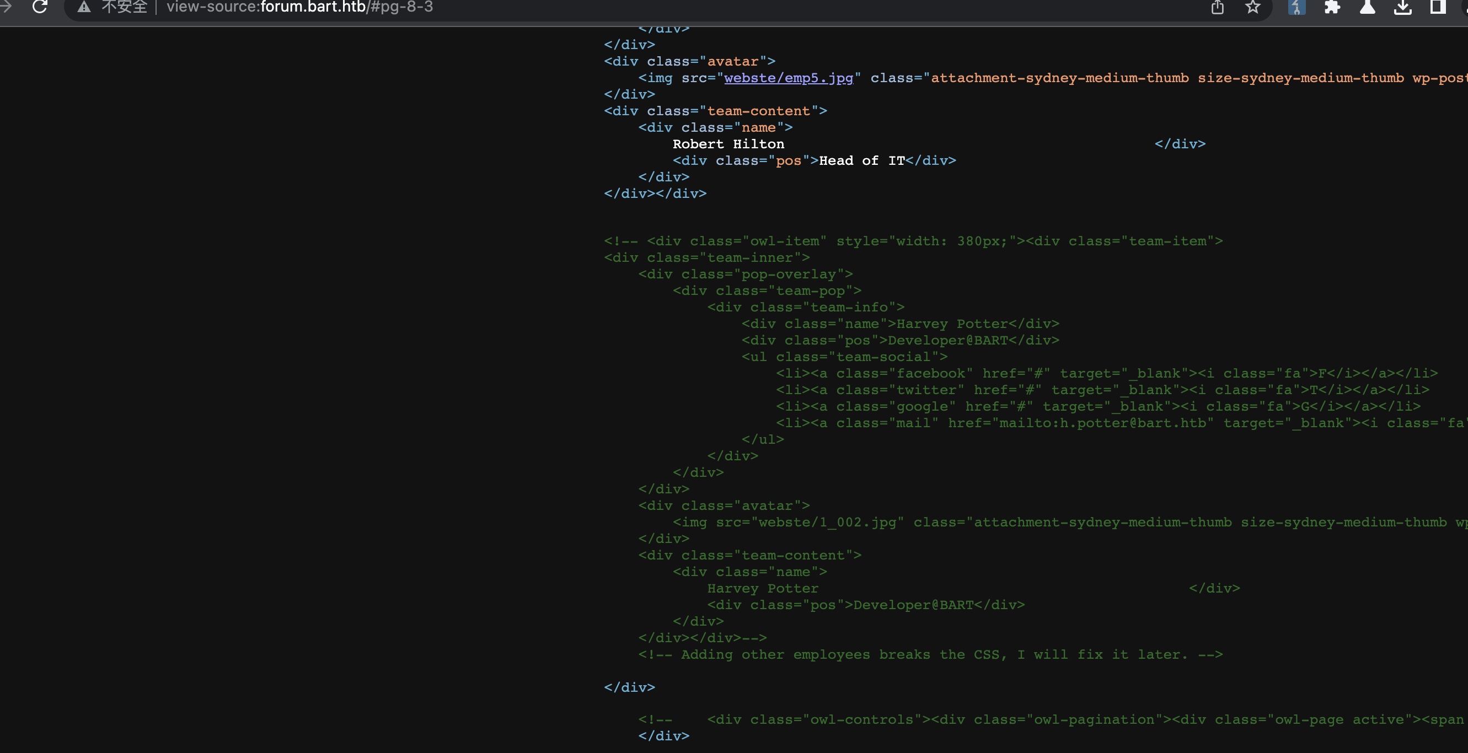Click the "不安全" security label

[124, 7]
